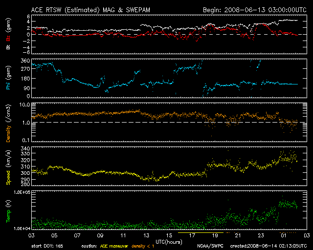The width and height of the screenshot is (313, 250).
Task: Click the orange 'Density (/cm3)' axis label
Action: pyautogui.click(x=8, y=123)
